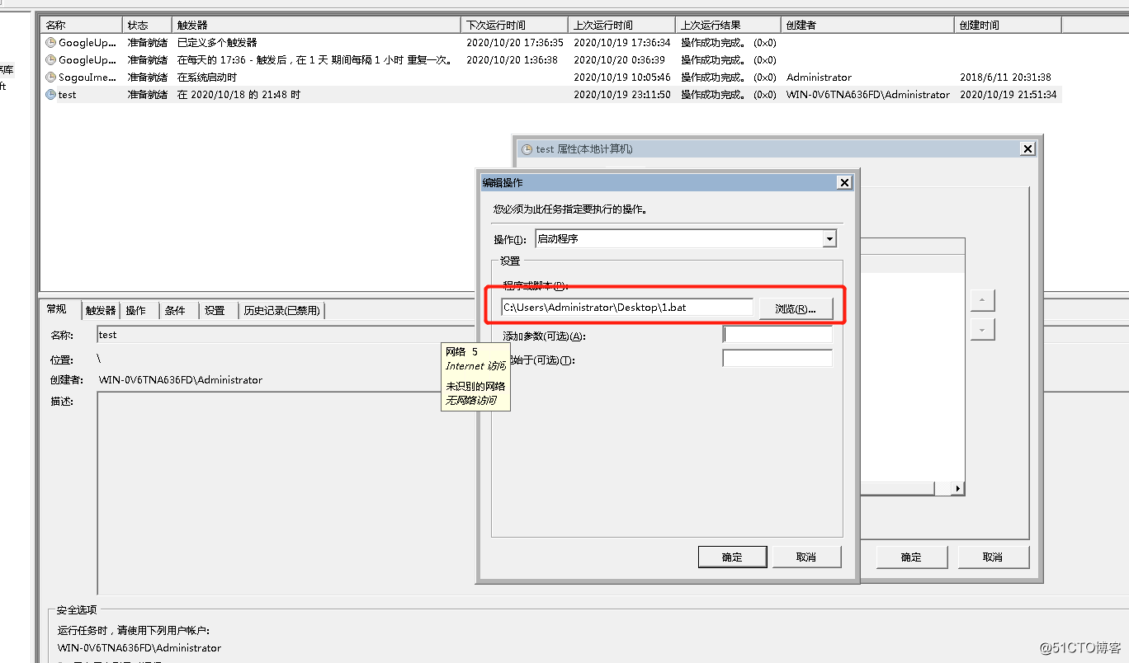
Task: Click the clock icon in the test 属性 title bar
Action: pos(527,149)
